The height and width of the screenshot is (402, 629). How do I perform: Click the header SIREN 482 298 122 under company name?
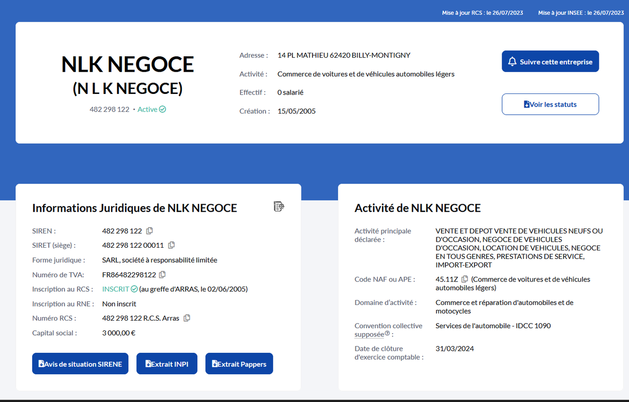point(109,109)
